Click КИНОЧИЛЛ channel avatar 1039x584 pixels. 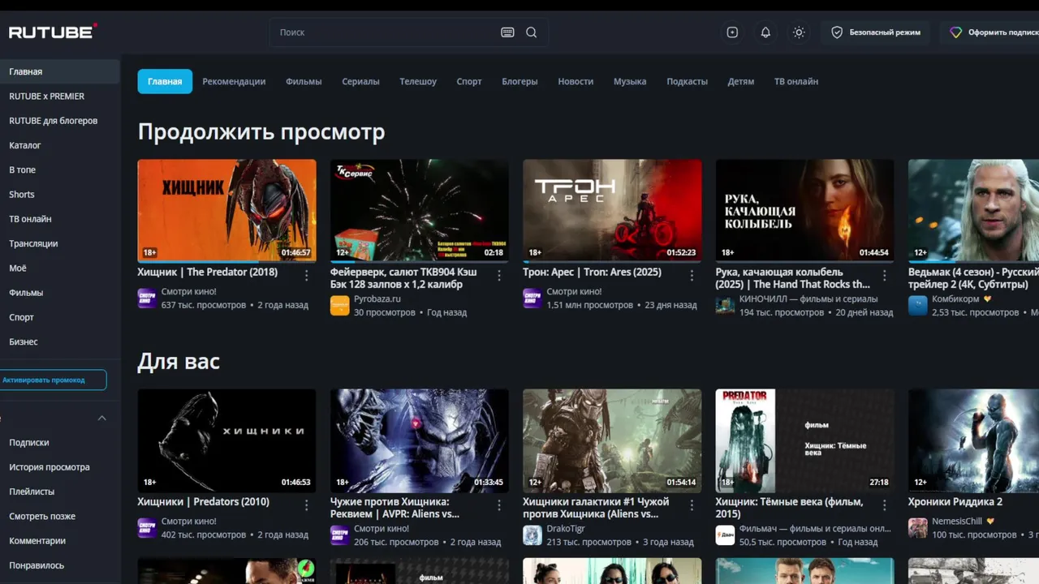tap(725, 305)
